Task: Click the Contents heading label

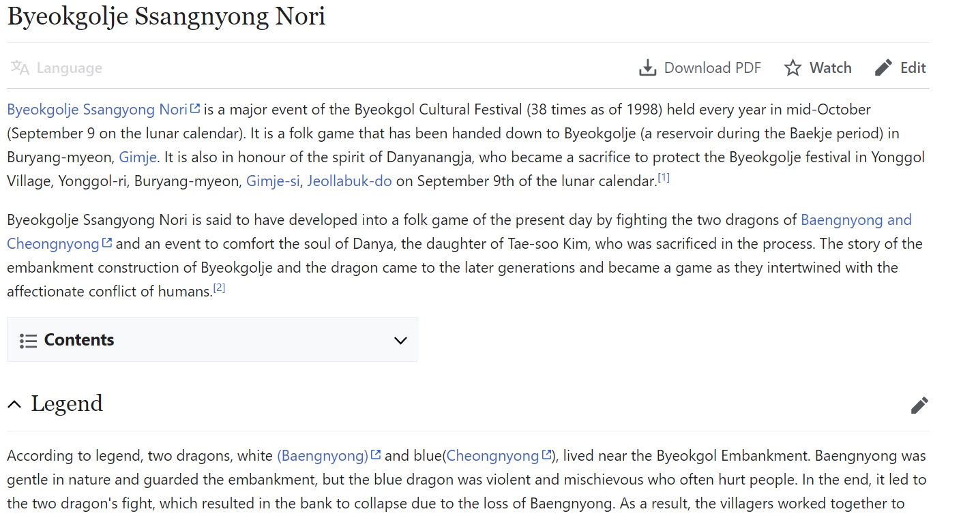Action: pyautogui.click(x=79, y=339)
